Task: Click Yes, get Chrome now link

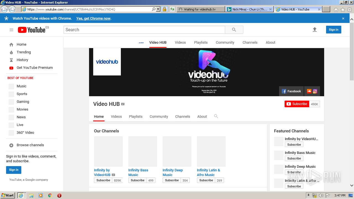Action: (x=93, y=19)
